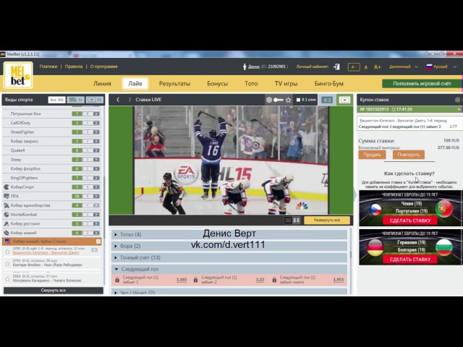The image size is (463, 347).
Task: Go forward with right arrow in Ставки LIVE
Action: click(129, 100)
